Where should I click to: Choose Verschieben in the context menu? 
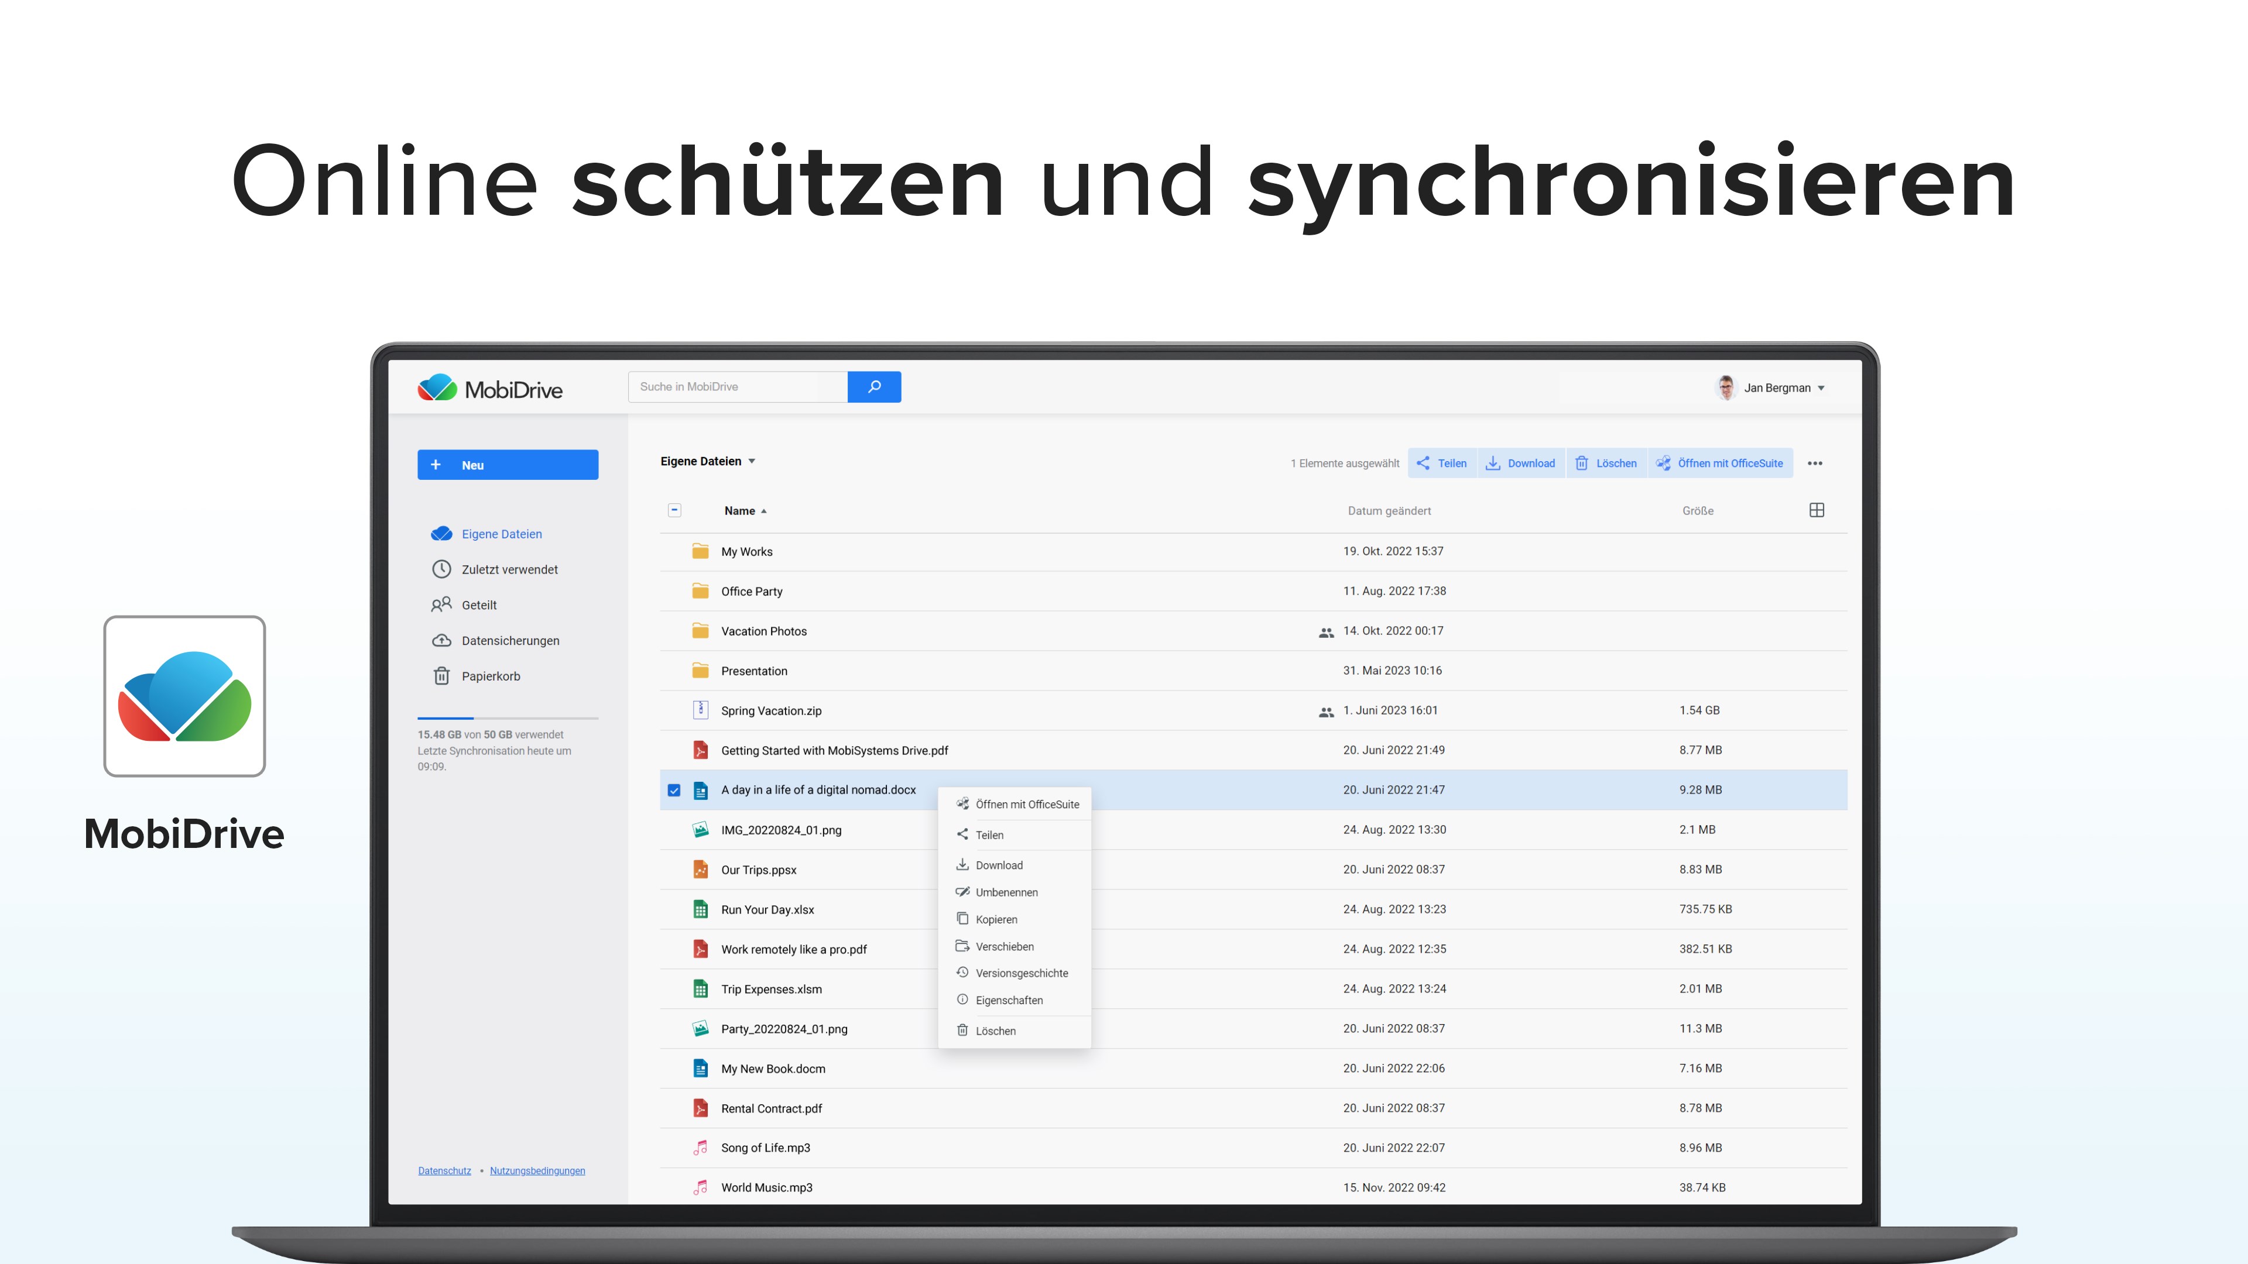click(x=1015, y=946)
